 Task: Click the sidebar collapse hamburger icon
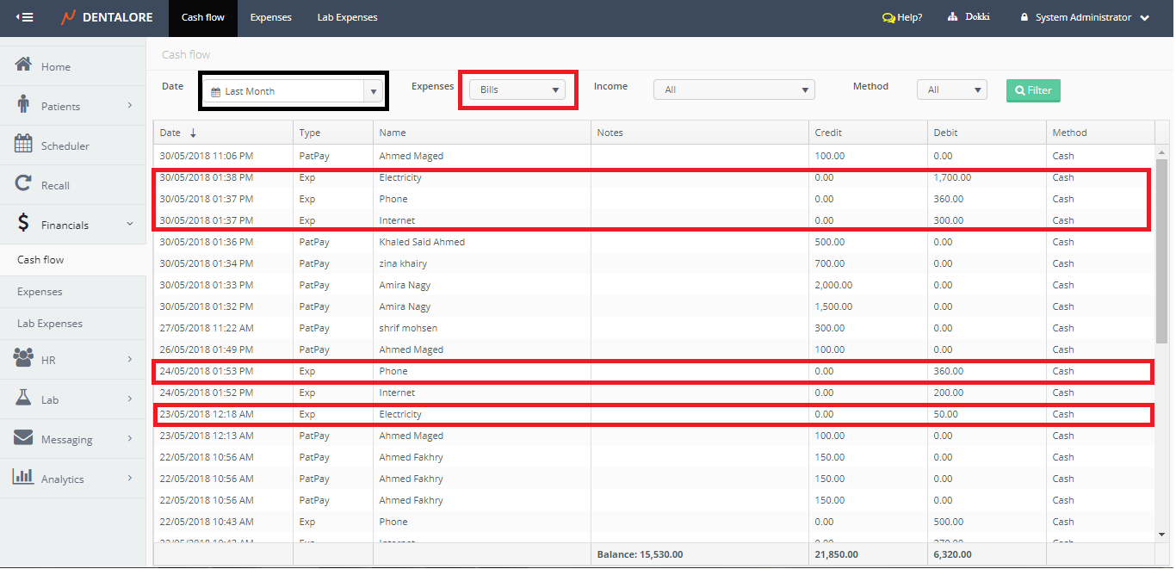[25, 17]
